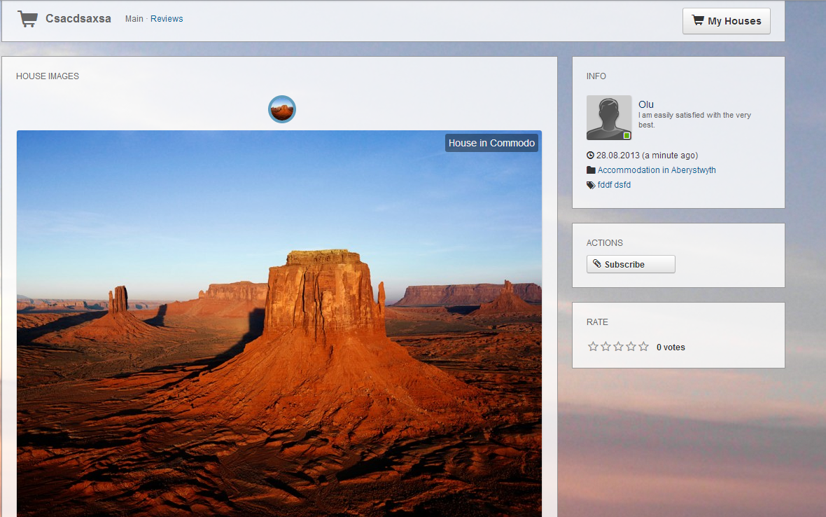Rate two stars in the Rate panel
The width and height of the screenshot is (826, 517).
pos(605,346)
